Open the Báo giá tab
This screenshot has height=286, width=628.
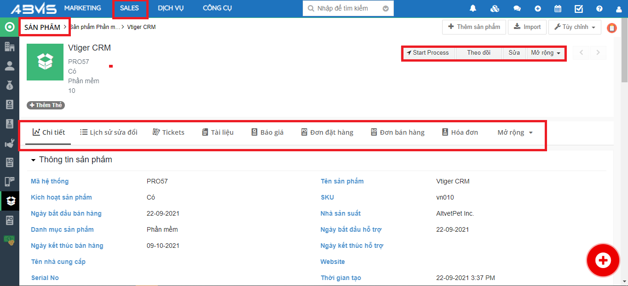coord(267,132)
